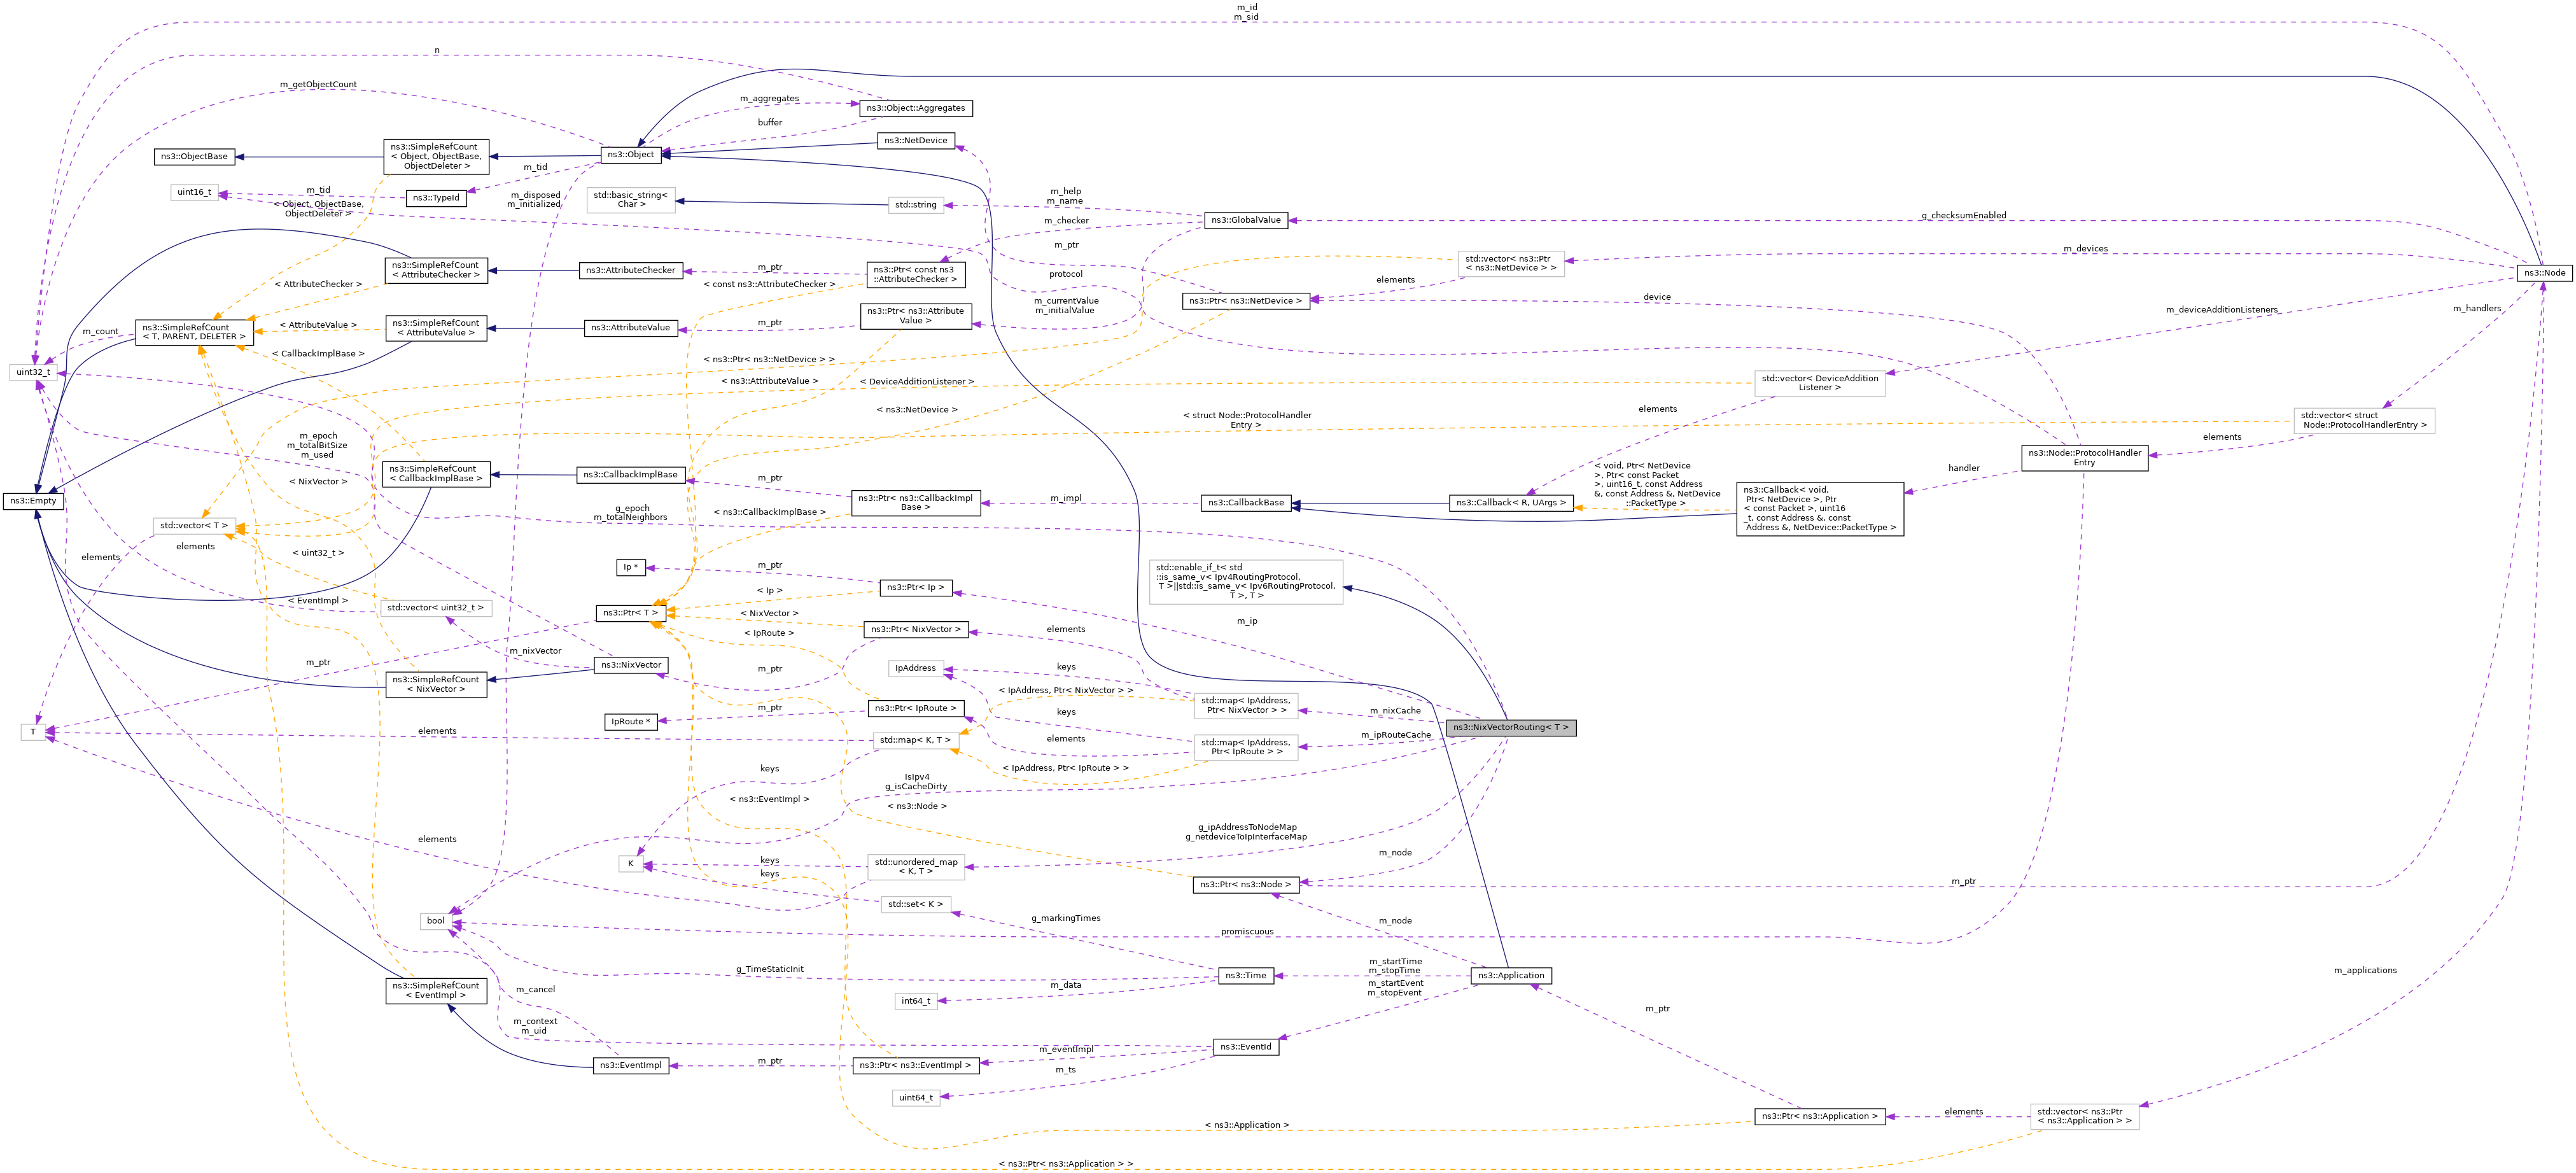
Task: Select the std::vector< T > node
Action: tap(194, 525)
